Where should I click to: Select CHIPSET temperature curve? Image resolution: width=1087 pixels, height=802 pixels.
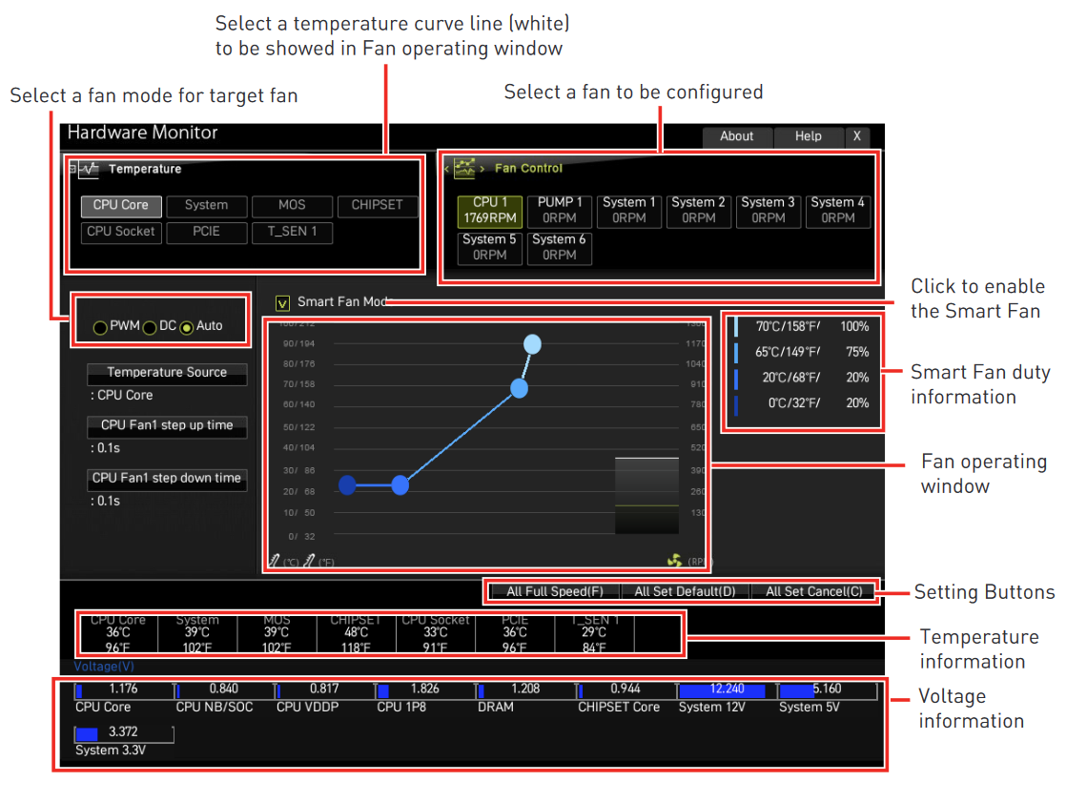378,206
